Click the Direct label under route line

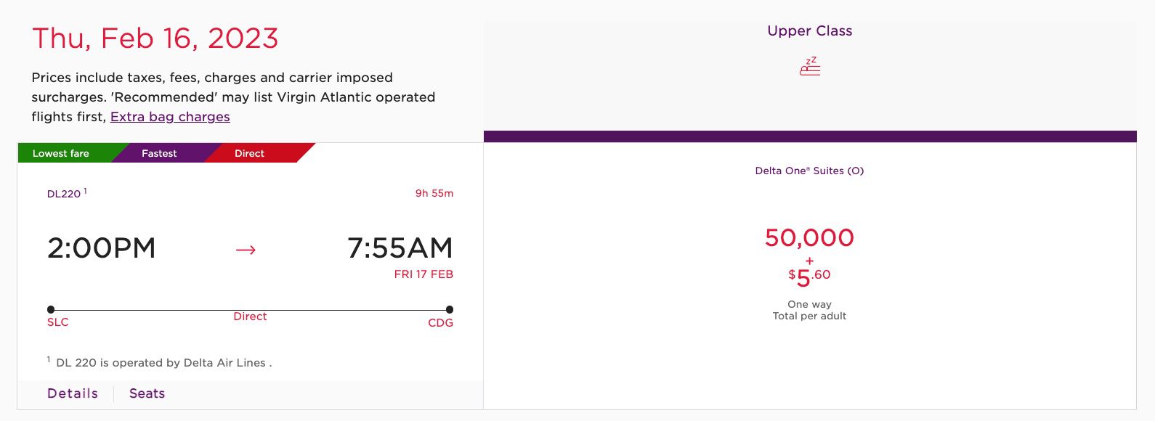[250, 316]
